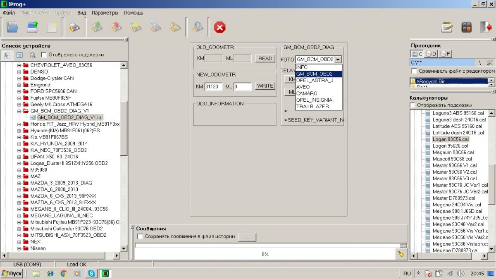Open the Файл menu
This screenshot has width=496, height=279.
9,13
